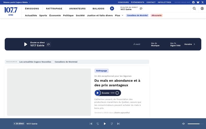Open Dès 3h Musique schedule entry

(155, 44)
